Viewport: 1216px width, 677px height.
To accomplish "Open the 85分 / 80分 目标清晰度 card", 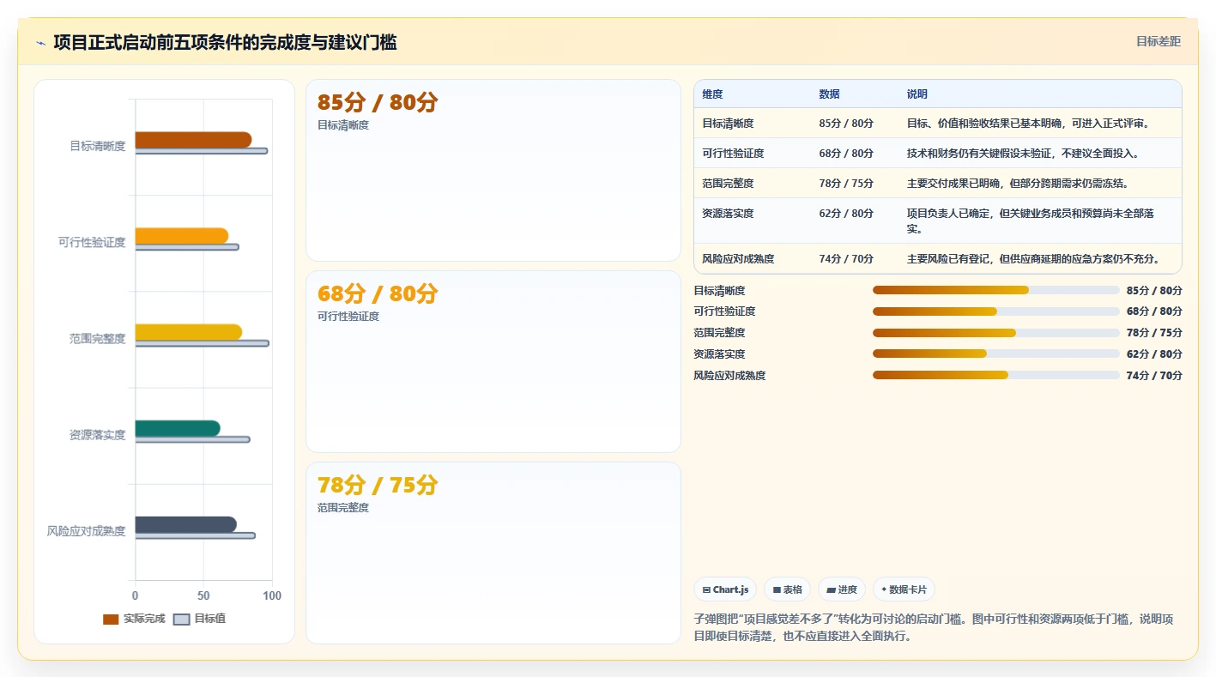I will (493, 171).
